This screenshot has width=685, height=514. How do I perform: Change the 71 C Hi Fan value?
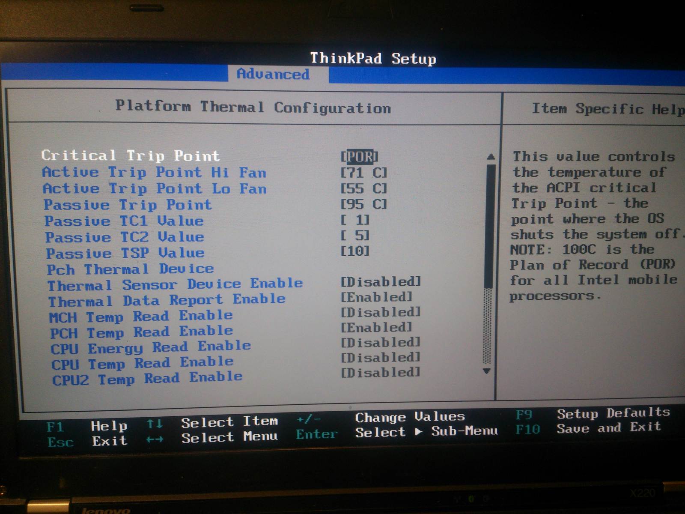(364, 173)
